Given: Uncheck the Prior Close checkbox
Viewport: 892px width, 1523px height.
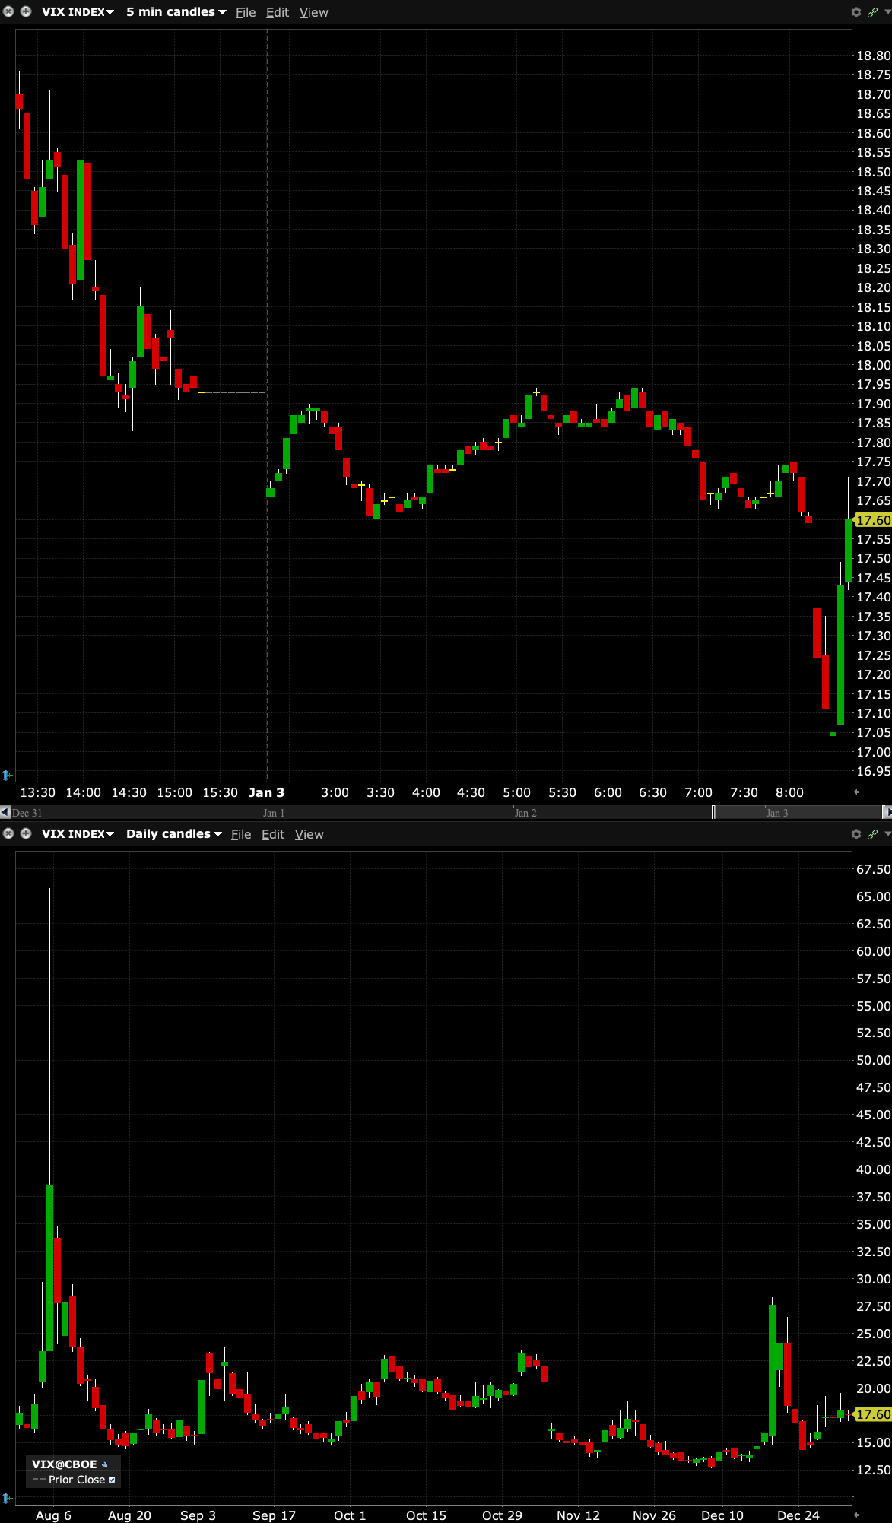Looking at the screenshot, I should click(x=112, y=1480).
